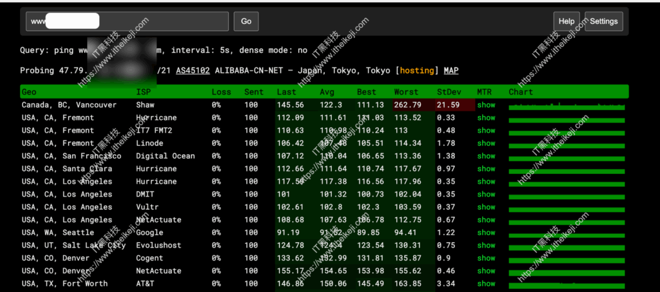This screenshot has width=660, height=292.
Task: Click the hosting tag
Action: [417, 71]
